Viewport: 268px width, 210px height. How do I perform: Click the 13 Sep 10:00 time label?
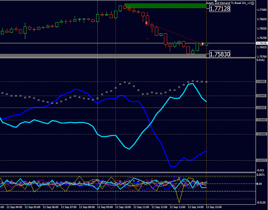pos(123,207)
